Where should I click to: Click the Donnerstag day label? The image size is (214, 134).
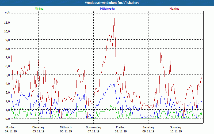[x=93, y=127]
